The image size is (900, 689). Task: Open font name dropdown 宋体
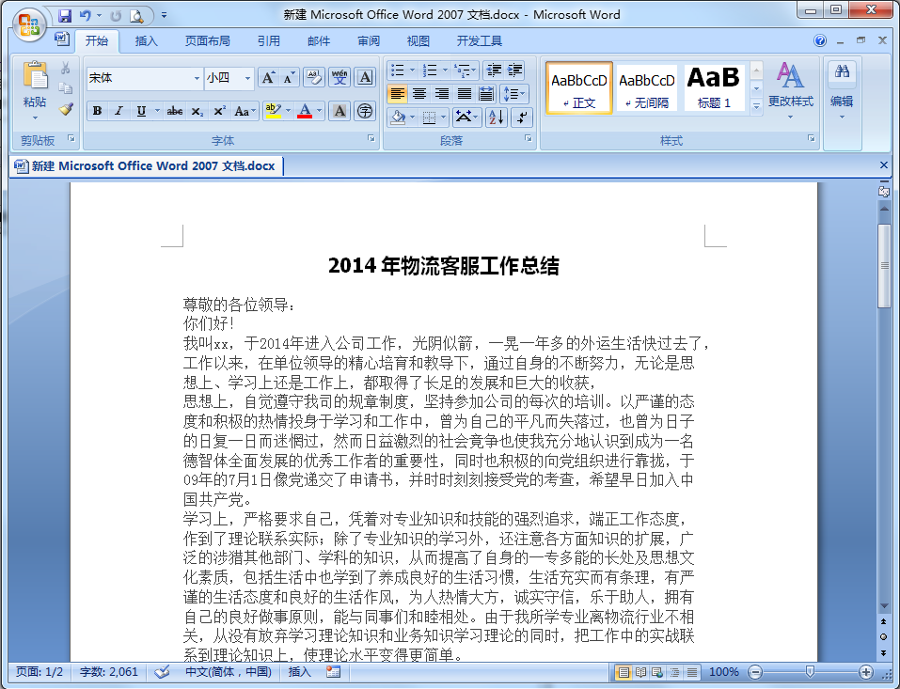(197, 78)
